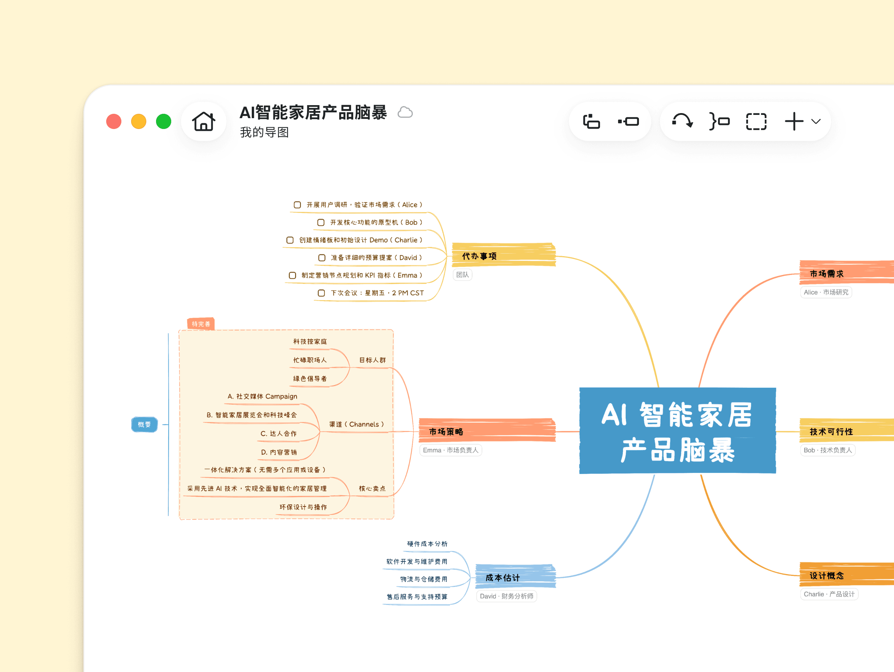Check the David budget proposal task
This screenshot has width=894, height=672.
pyautogui.click(x=322, y=258)
